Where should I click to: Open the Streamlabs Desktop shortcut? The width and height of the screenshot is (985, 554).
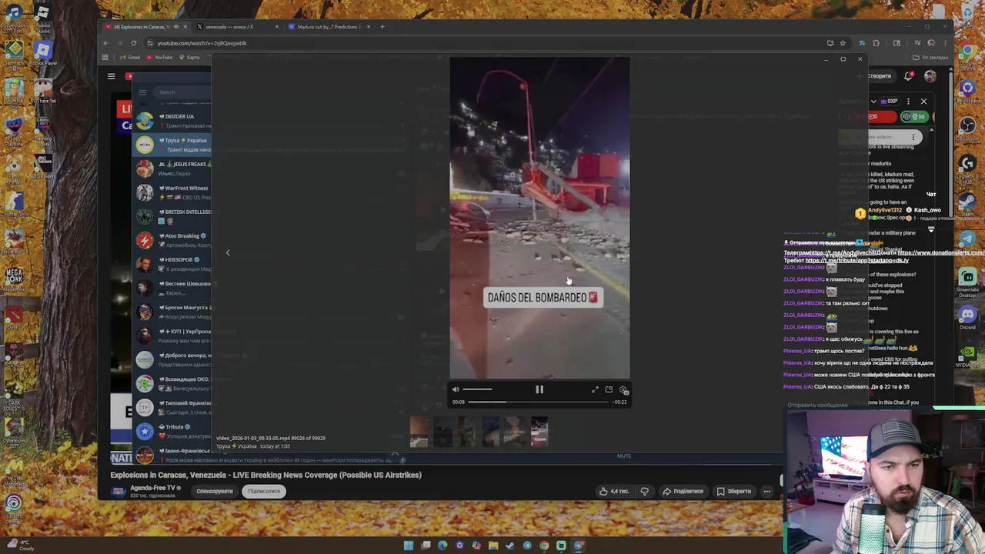[x=968, y=281]
